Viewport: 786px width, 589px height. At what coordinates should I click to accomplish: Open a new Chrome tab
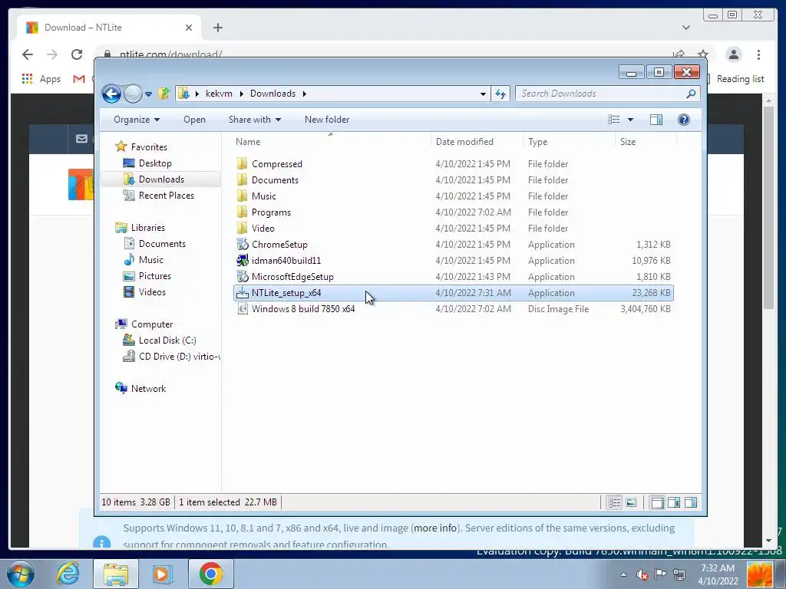(217, 28)
